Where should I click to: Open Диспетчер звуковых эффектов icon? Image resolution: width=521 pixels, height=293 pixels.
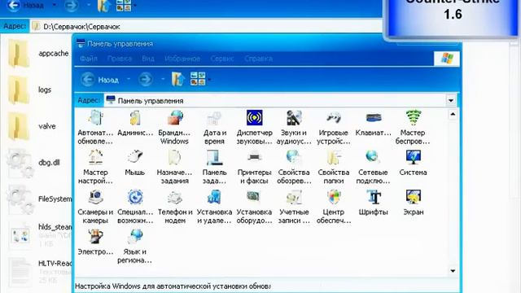(255, 128)
